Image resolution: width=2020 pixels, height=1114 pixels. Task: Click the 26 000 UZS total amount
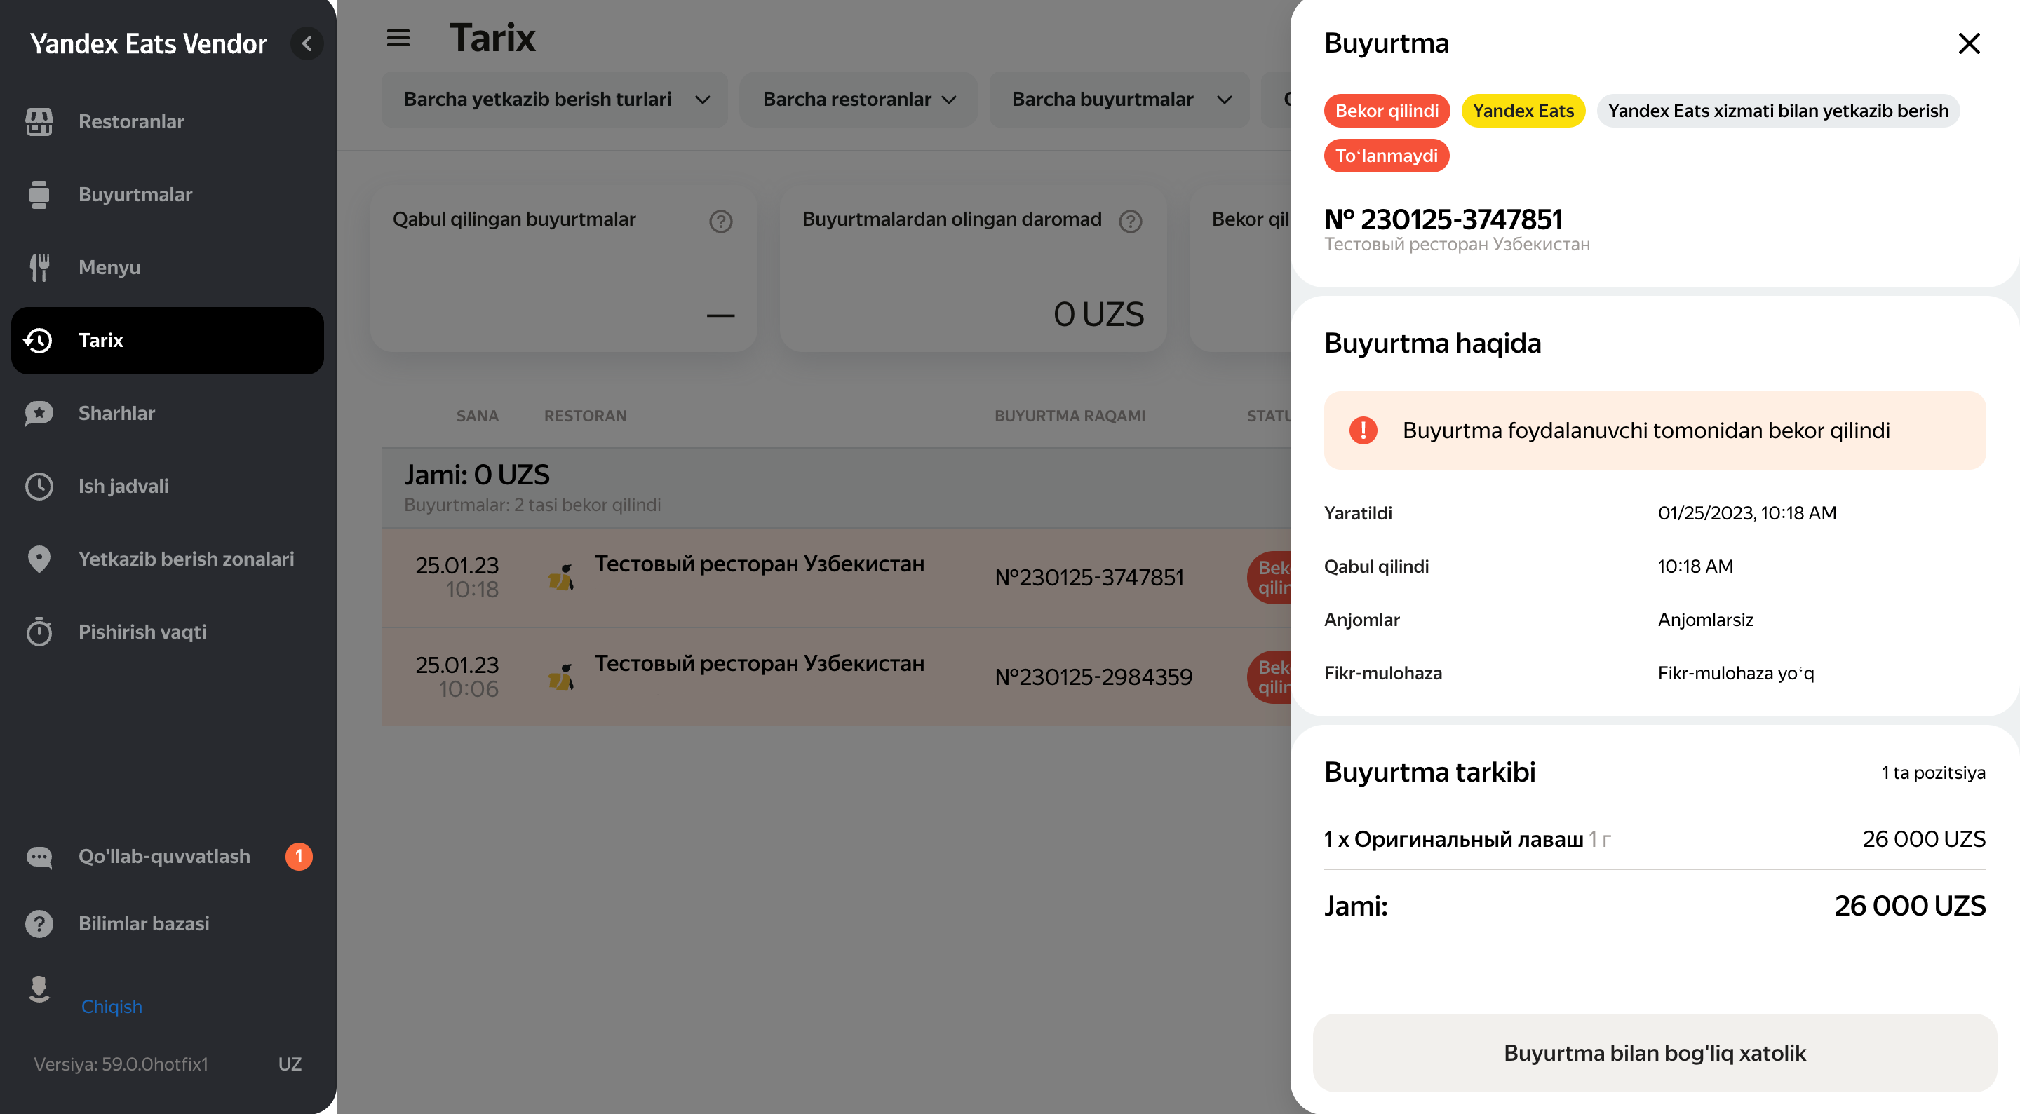click(1909, 906)
